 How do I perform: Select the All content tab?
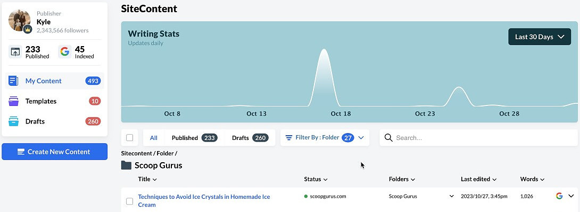[154, 138]
